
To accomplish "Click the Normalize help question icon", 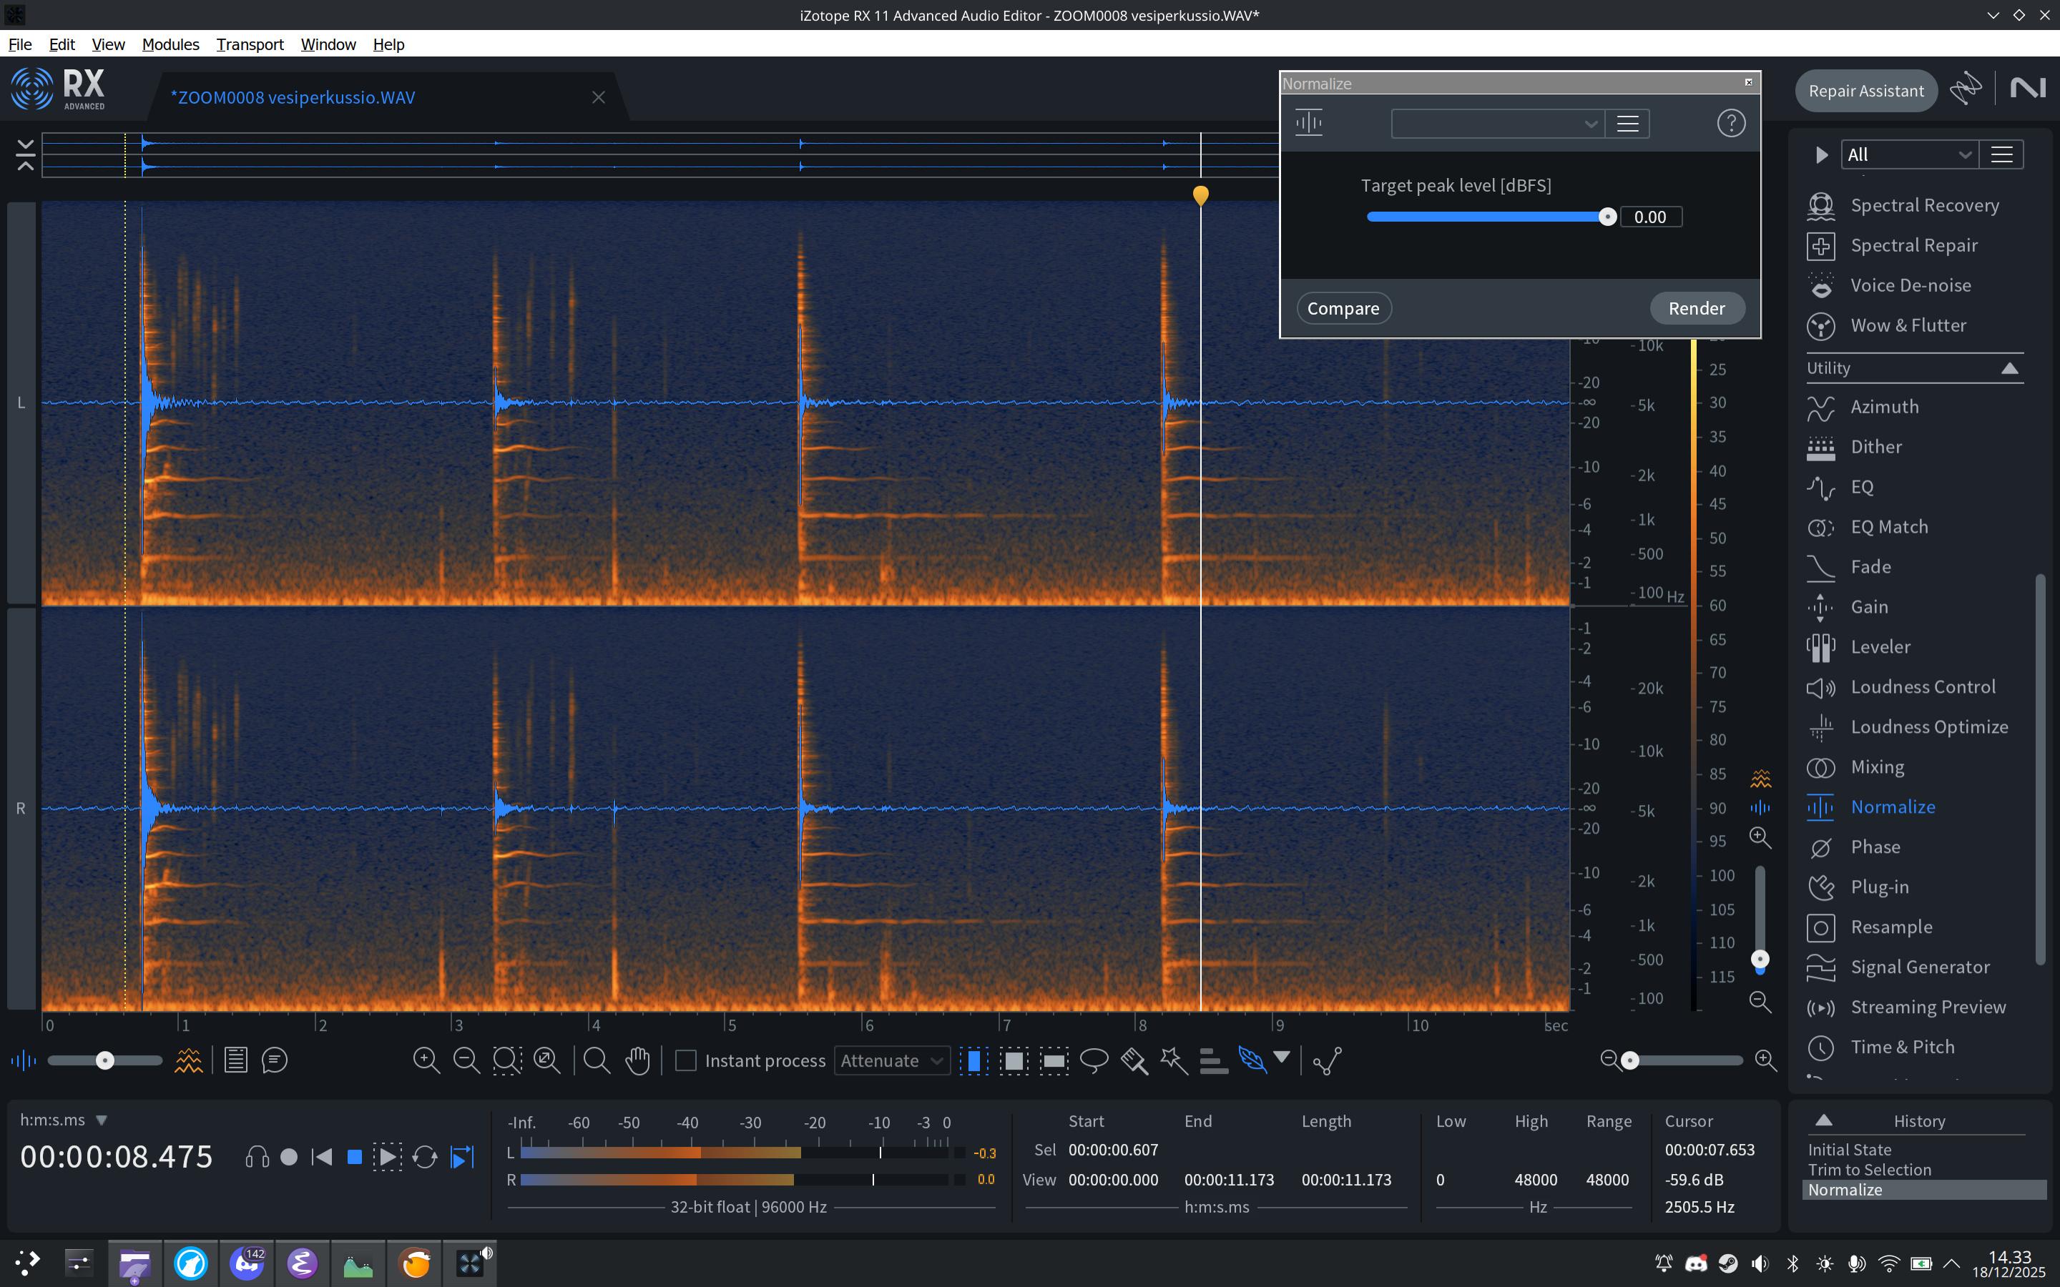I will (1730, 124).
